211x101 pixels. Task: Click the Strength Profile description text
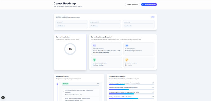107,52
